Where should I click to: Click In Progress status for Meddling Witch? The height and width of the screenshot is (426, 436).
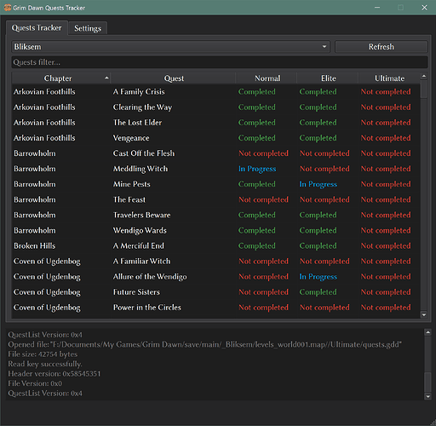[257, 169]
